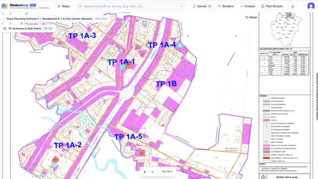Click the map icon beside TP Schemes
The width and height of the screenshot is (318, 179).
(x=5, y=28)
